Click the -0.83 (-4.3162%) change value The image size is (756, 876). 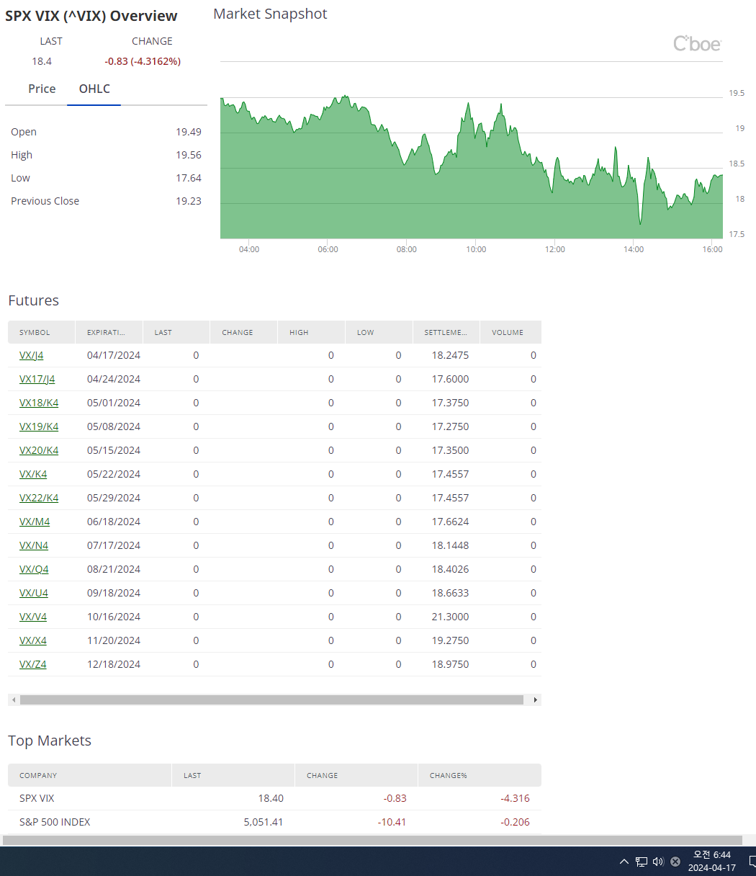point(143,61)
